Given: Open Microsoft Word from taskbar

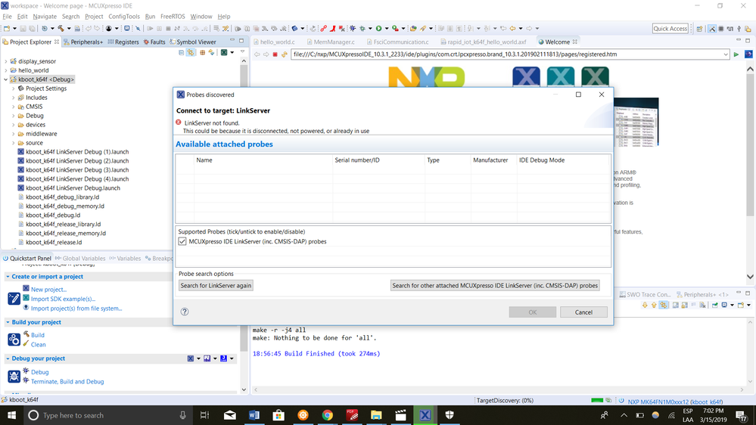Looking at the screenshot, I should click(254, 415).
